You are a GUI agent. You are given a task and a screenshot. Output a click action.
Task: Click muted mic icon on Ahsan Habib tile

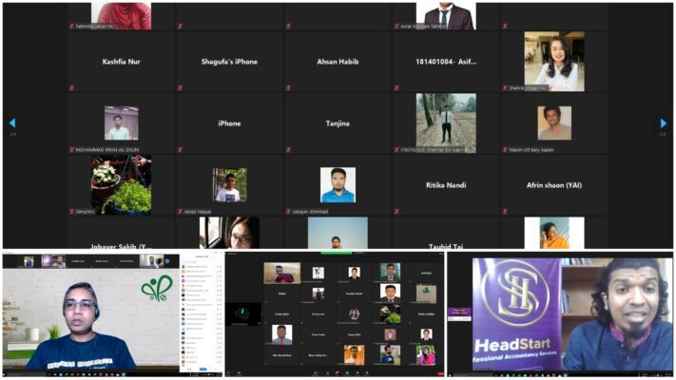tap(288, 88)
